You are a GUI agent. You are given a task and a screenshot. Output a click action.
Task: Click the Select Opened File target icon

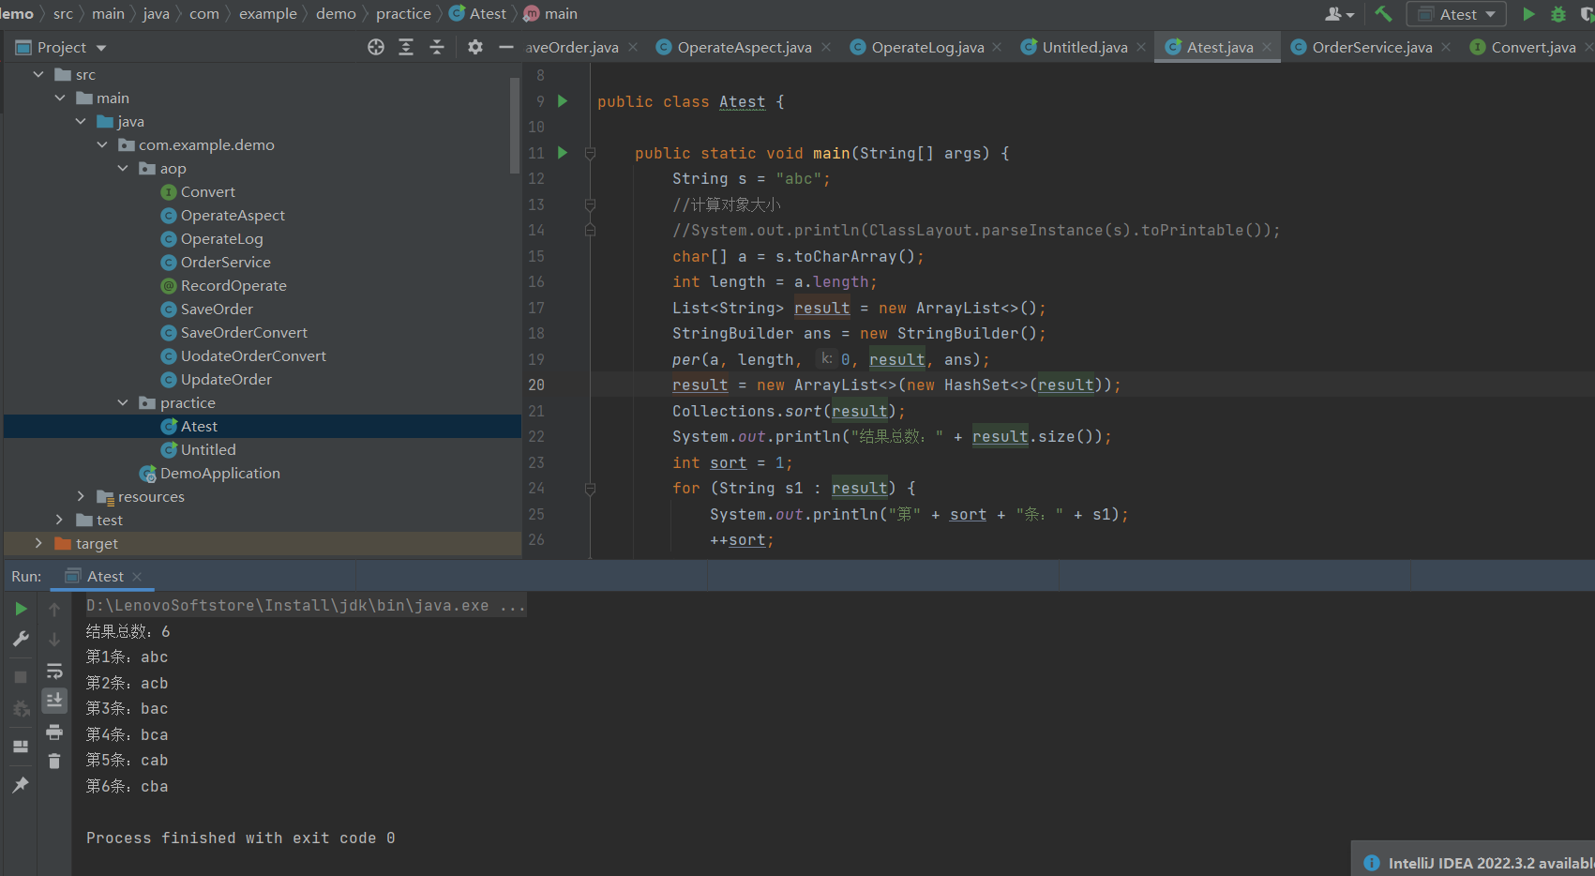tap(376, 47)
